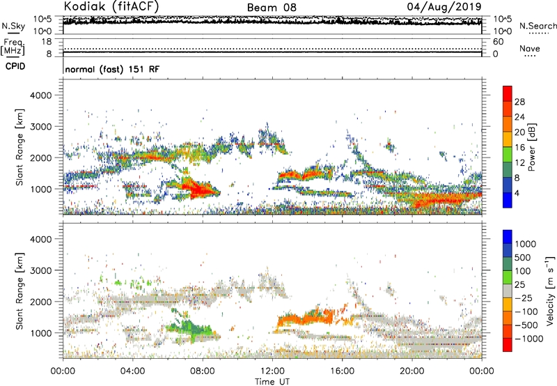Click the 'N.Search' legend label

538,26
